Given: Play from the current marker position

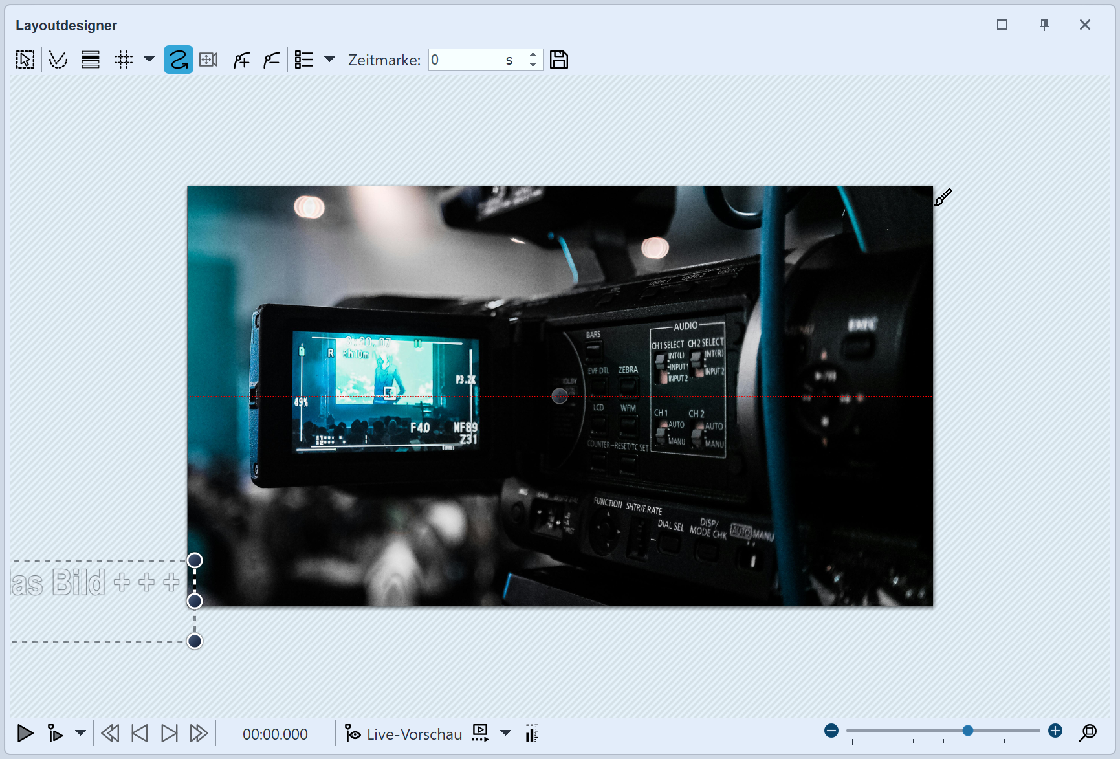Looking at the screenshot, I should point(55,734).
